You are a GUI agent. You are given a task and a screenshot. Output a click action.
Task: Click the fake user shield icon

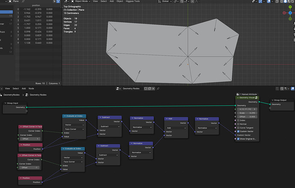pos(146,88)
